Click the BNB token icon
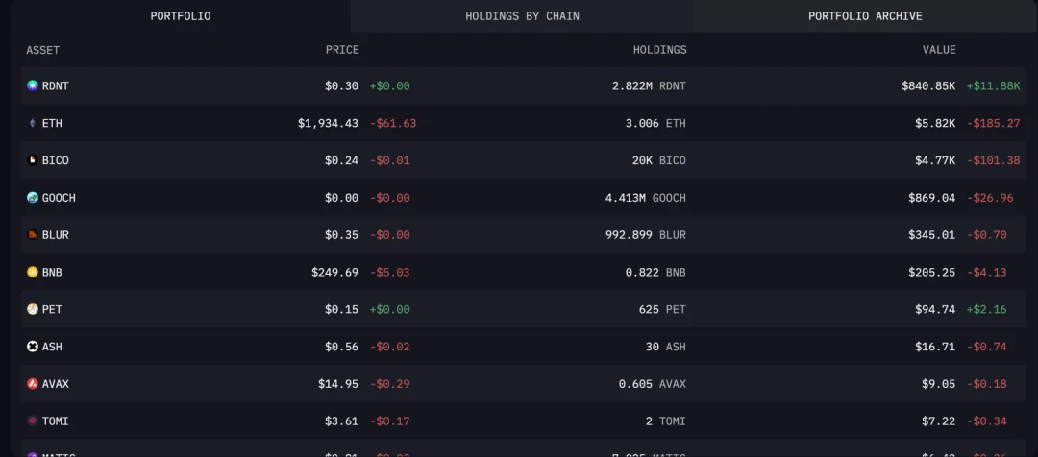 (33, 273)
